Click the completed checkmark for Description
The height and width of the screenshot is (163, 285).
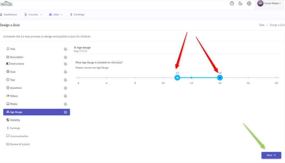[x=66, y=57]
